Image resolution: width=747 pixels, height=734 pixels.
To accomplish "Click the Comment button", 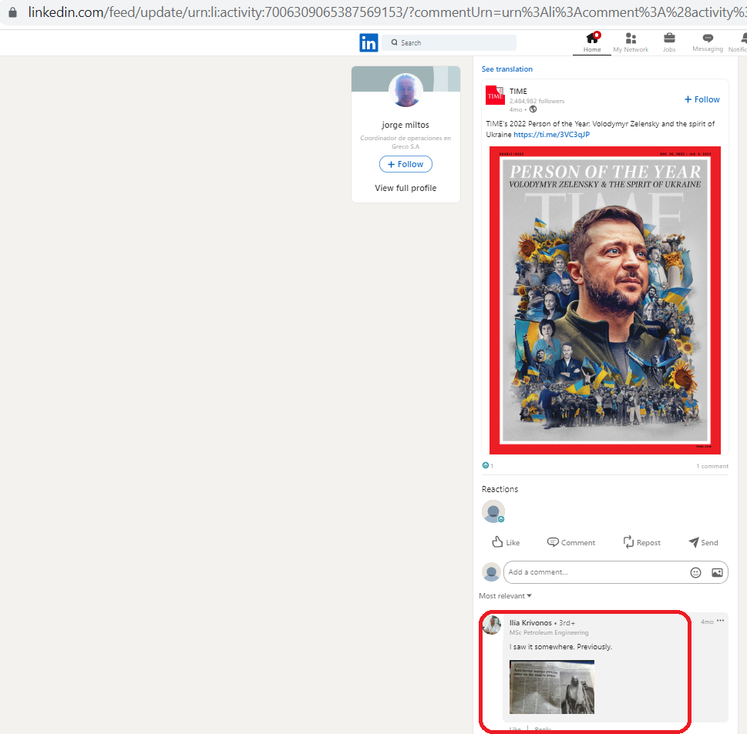I will pyautogui.click(x=570, y=542).
